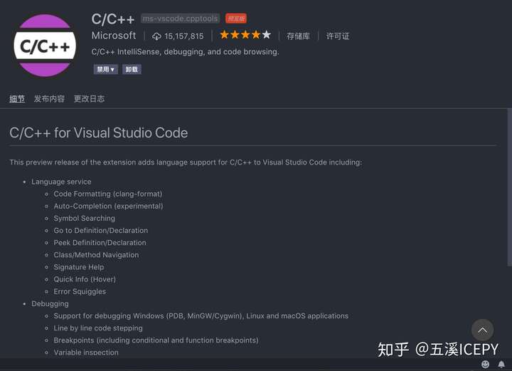
Task: Click 'Error Squiggles' list item
Action: [80, 291]
